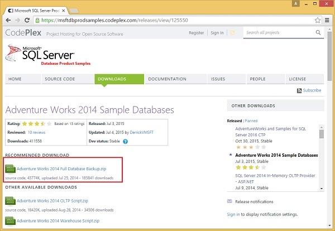335x231 pixels.
Task: Click the Subscribe link
Action: (312, 90)
